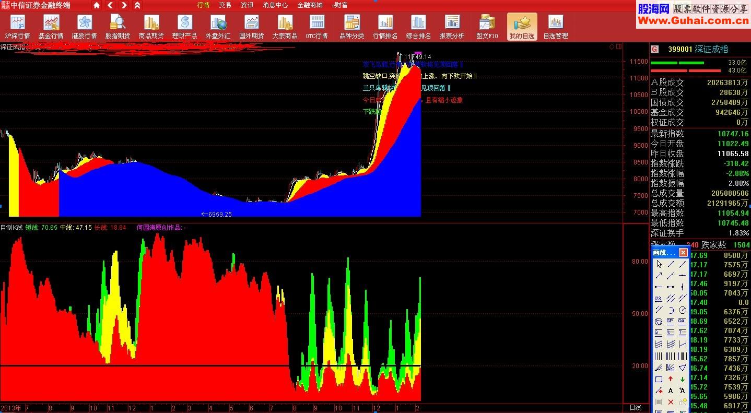Open 图文F10 info page
This screenshot has height=413, width=751.
(487, 26)
